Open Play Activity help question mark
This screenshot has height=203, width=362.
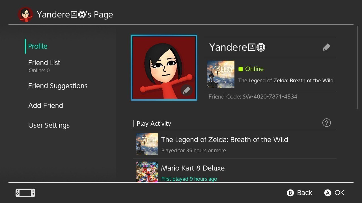tap(327, 123)
